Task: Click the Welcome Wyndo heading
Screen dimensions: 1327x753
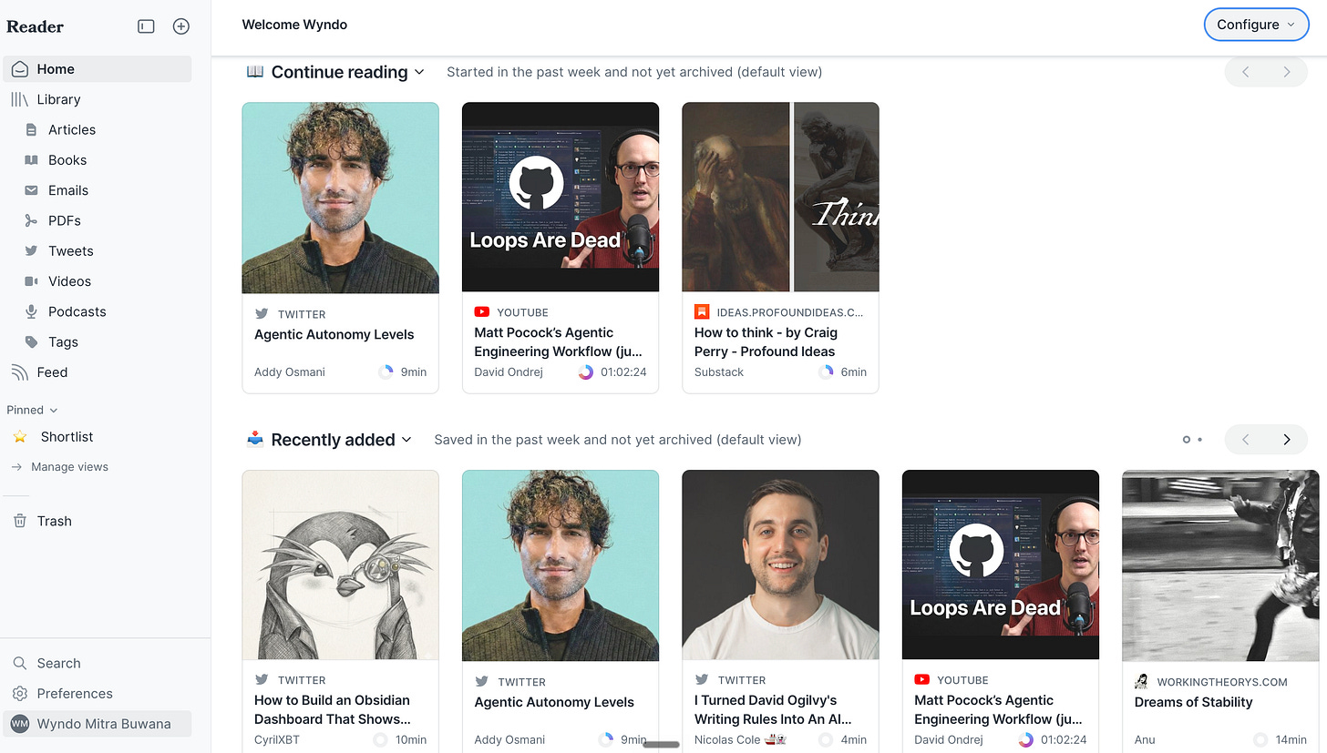Action: [294, 25]
